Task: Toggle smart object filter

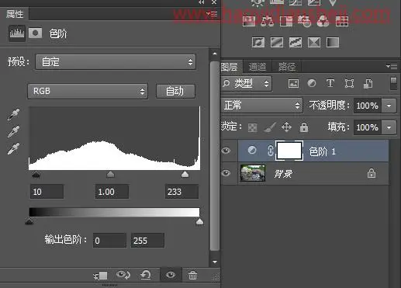Action: point(368,84)
